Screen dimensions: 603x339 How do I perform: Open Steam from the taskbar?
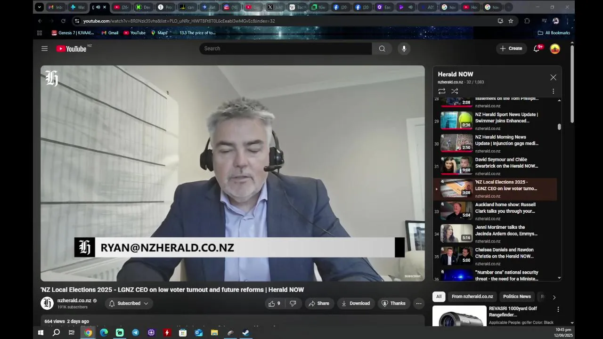[246, 332]
